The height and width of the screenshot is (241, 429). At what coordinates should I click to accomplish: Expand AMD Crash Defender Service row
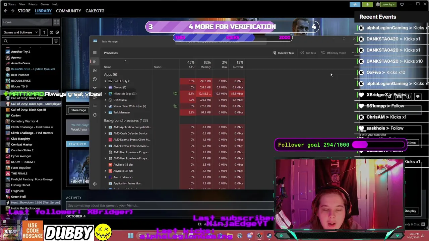point(105,133)
